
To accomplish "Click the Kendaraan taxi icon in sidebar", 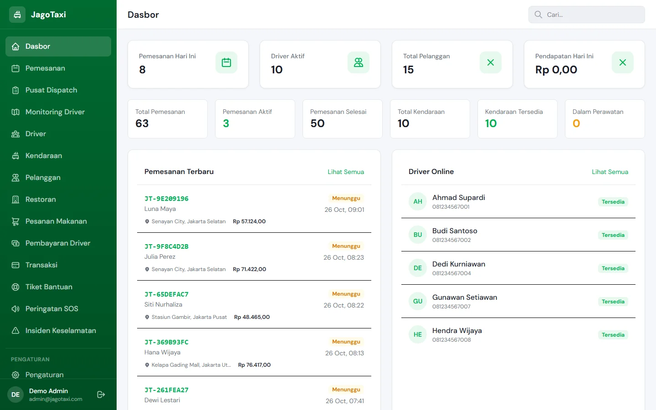I will [x=15, y=156].
